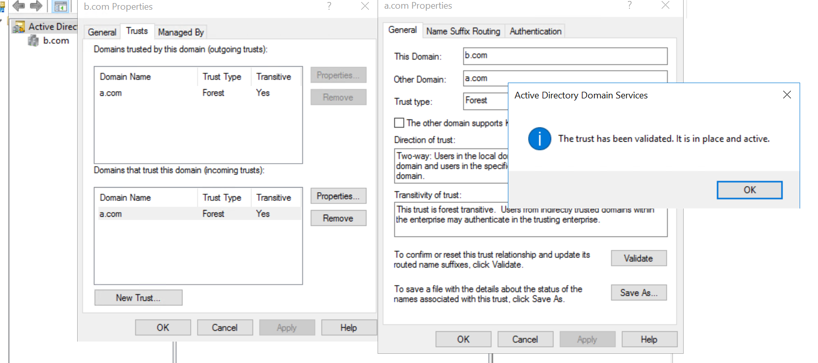Viewport: 818px width, 363px height.
Task: Click Apply in a.com Properties
Action: (588, 340)
